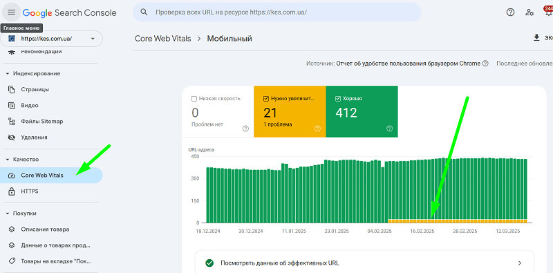Viewport: 553px width, 273px height.
Task: Collapse the Покупки section
Action: tap(8, 214)
